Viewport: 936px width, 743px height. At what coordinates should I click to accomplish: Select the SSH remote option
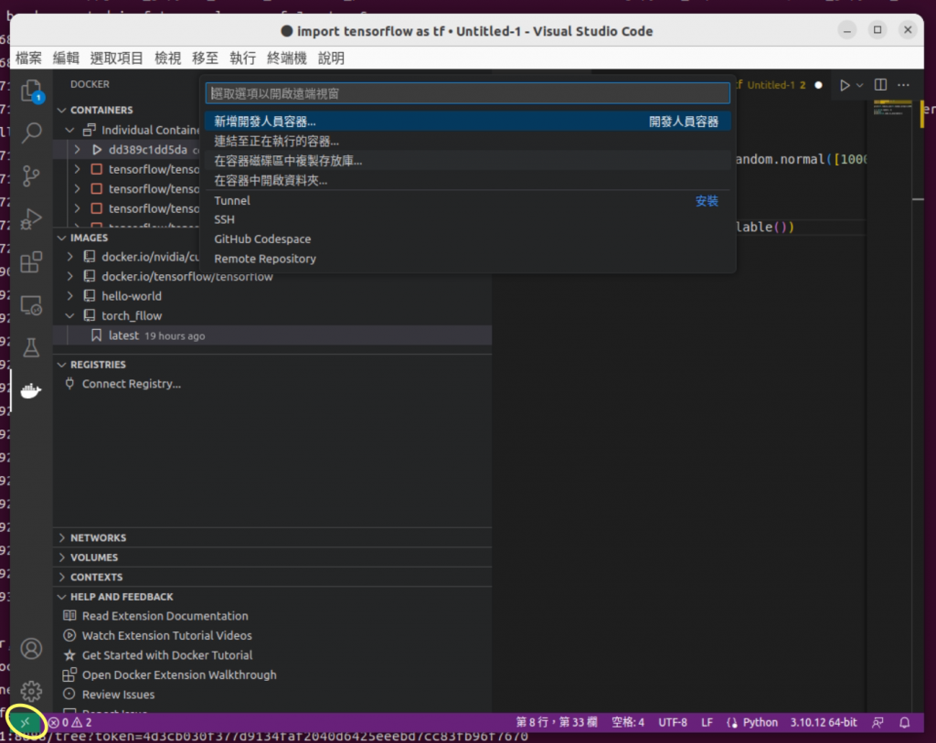click(467, 219)
